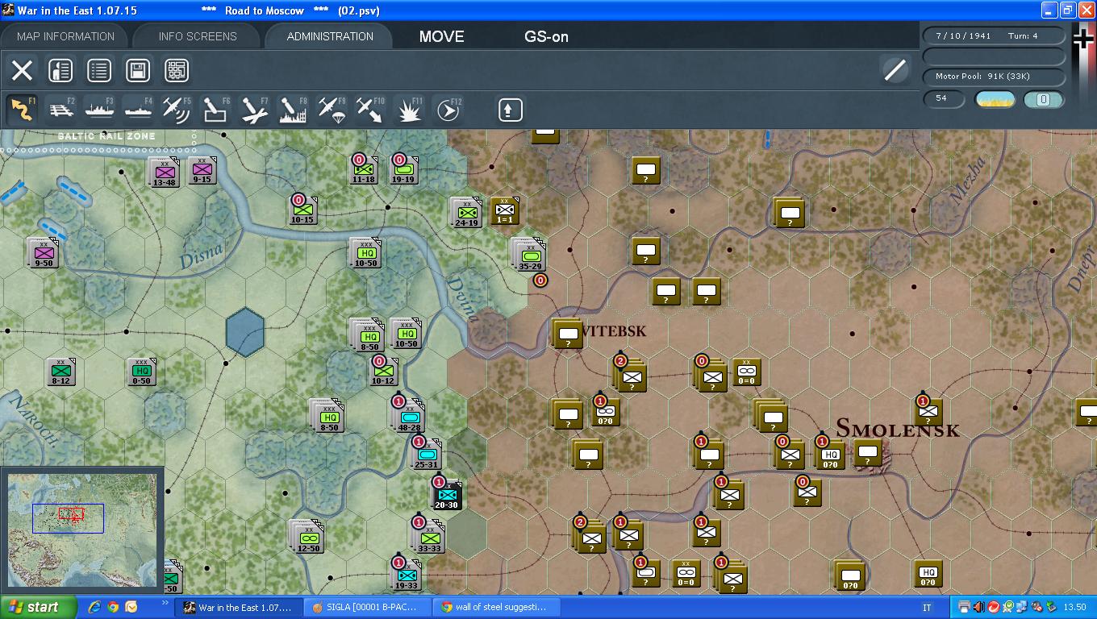Launch Internet Explorer from quick launch

point(94,607)
